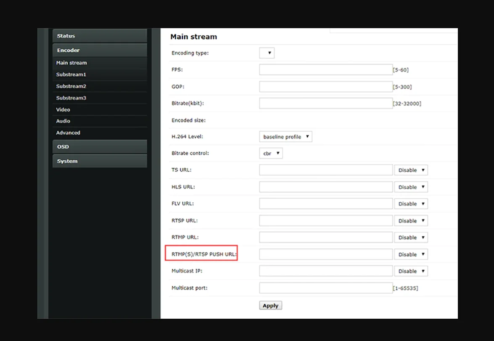Click the Multicast port input field

[325, 288]
